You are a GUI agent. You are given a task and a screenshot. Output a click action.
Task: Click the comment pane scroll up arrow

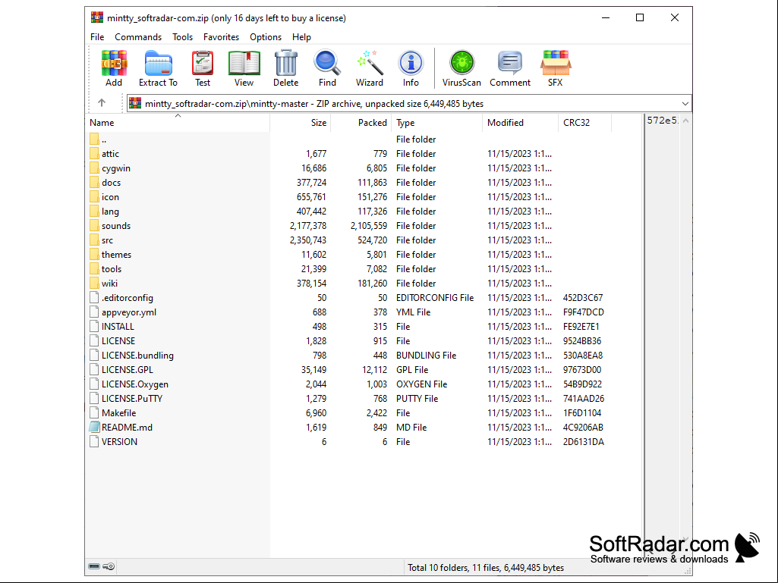point(685,121)
